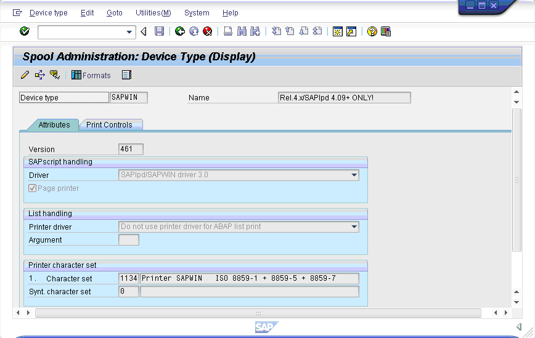Image resolution: width=535 pixels, height=338 pixels.
Task: Toggle Display/Change with the pencil icon
Action: pyautogui.click(x=25, y=75)
